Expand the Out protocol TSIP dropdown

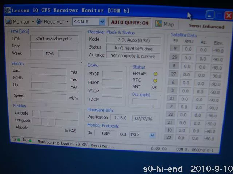[152, 135]
